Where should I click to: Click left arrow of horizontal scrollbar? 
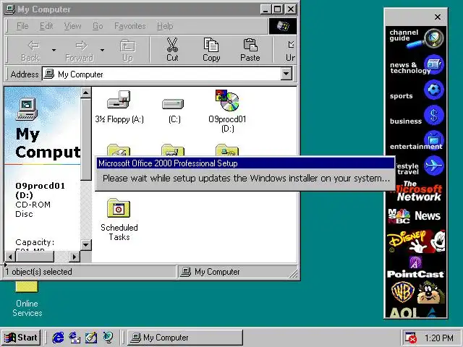click(x=10, y=257)
